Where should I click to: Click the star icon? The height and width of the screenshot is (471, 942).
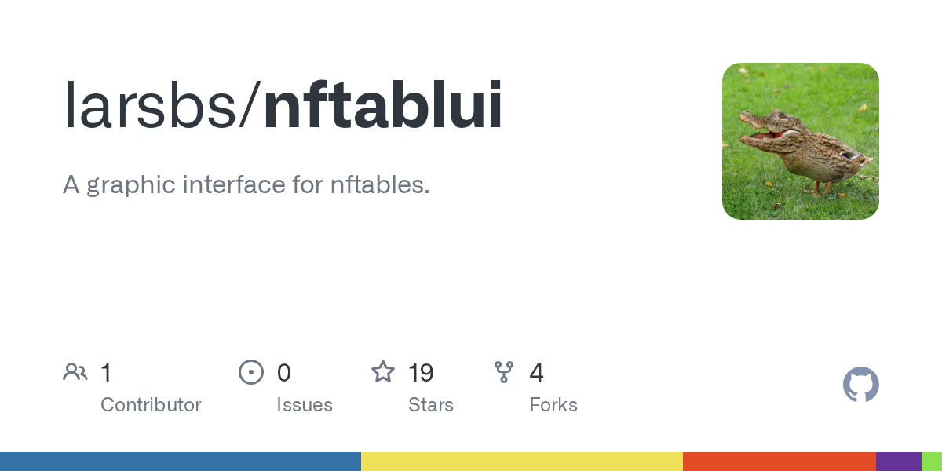[x=383, y=372]
